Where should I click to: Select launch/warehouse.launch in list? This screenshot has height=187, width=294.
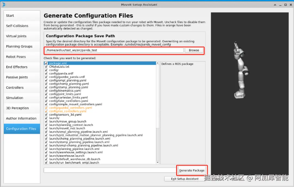[x=67, y=156]
